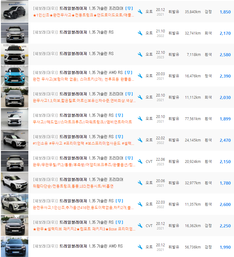The image size is (234, 257).
Task: Click the price 1,850
Action: click(x=225, y=12)
